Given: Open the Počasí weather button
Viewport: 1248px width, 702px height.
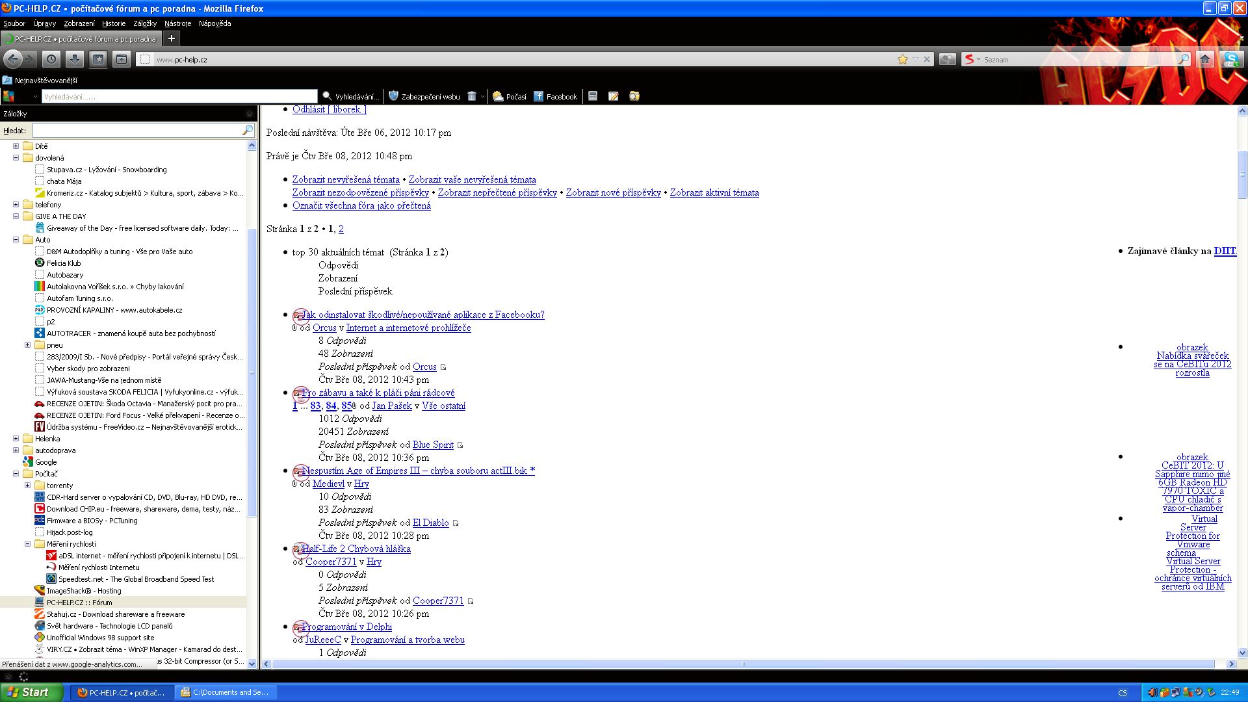Looking at the screenshot, I should [509, 96].
